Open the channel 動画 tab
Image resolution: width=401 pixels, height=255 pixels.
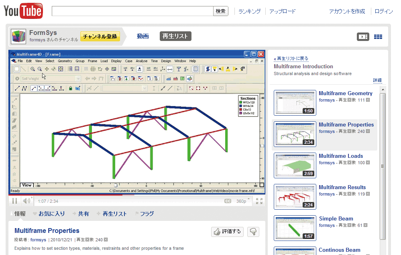coord(142,36)
